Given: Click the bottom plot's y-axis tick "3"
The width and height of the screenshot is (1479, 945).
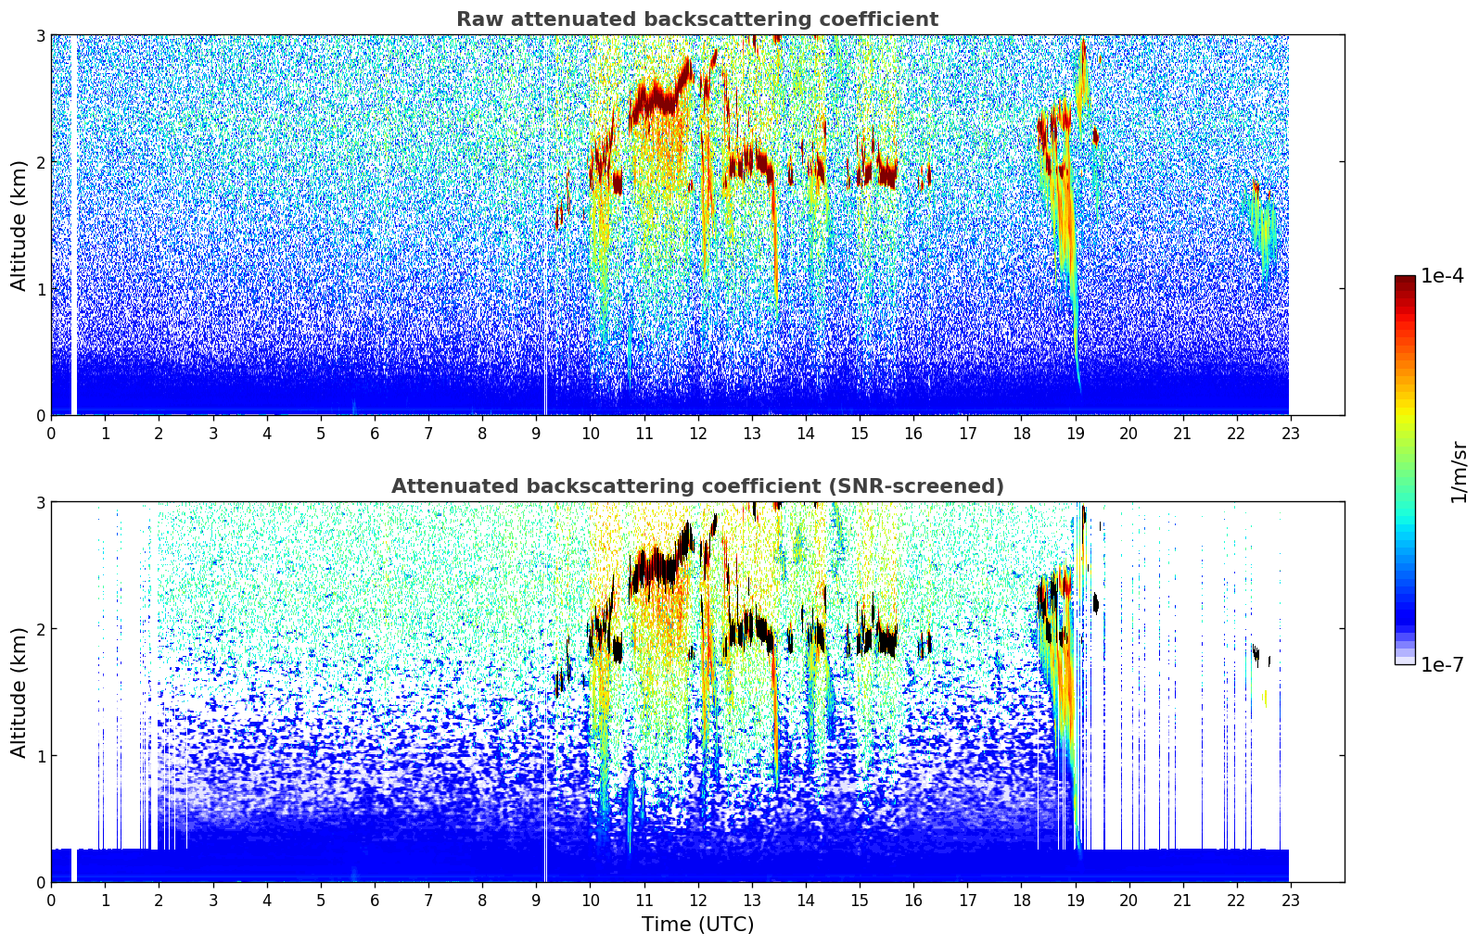Looking at the screenshot, I should click(41, 502).
